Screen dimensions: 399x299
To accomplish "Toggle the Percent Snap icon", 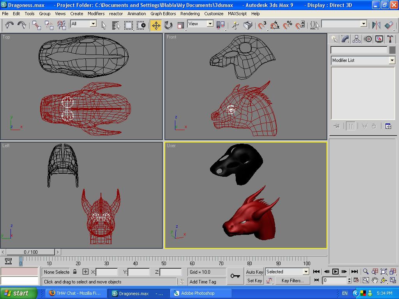I will (x=287, y=25).
